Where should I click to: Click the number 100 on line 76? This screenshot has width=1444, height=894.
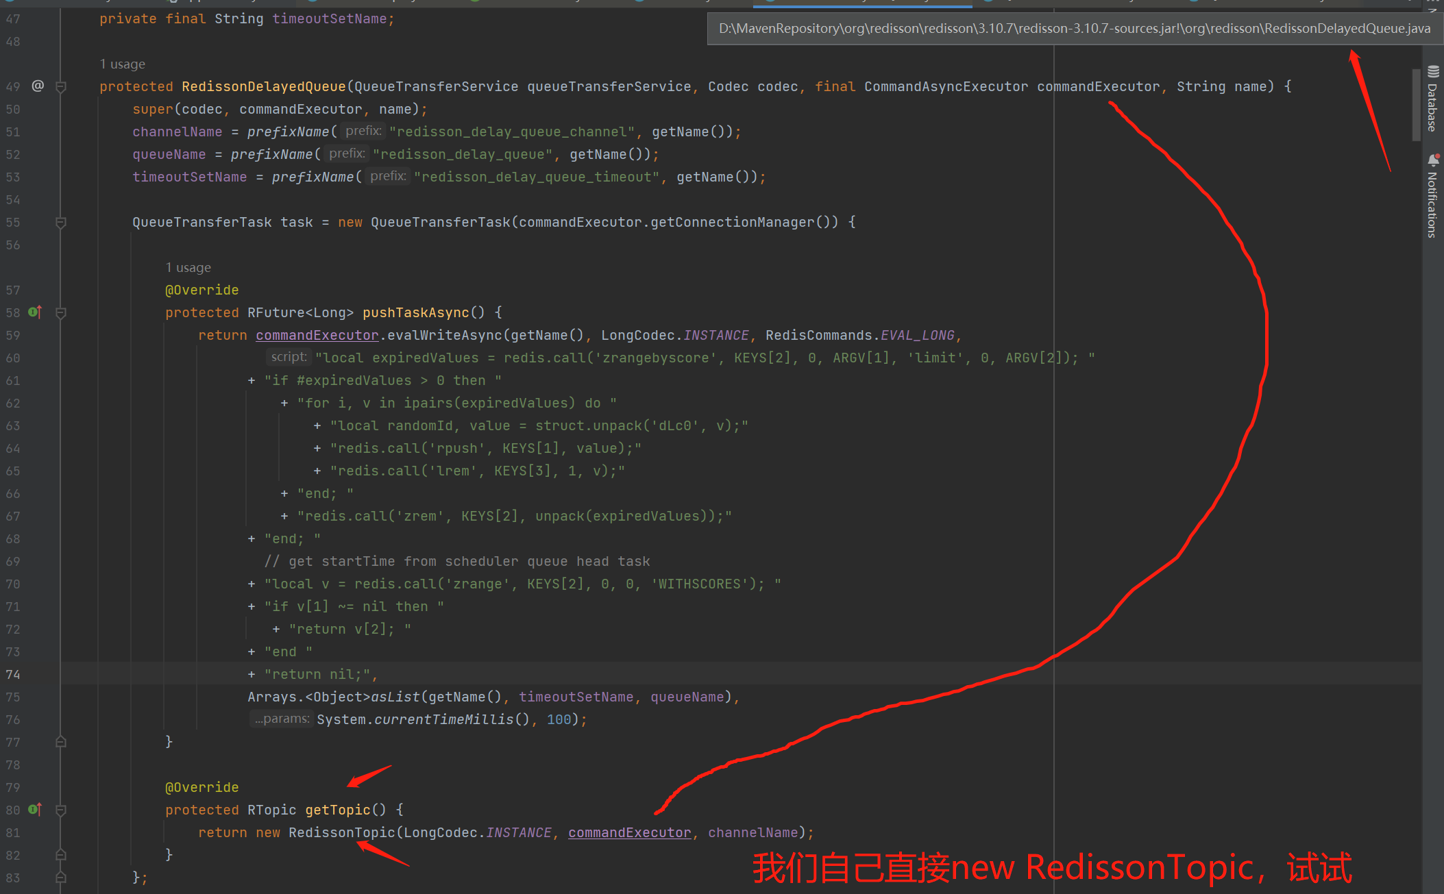(x=559, y=719)
